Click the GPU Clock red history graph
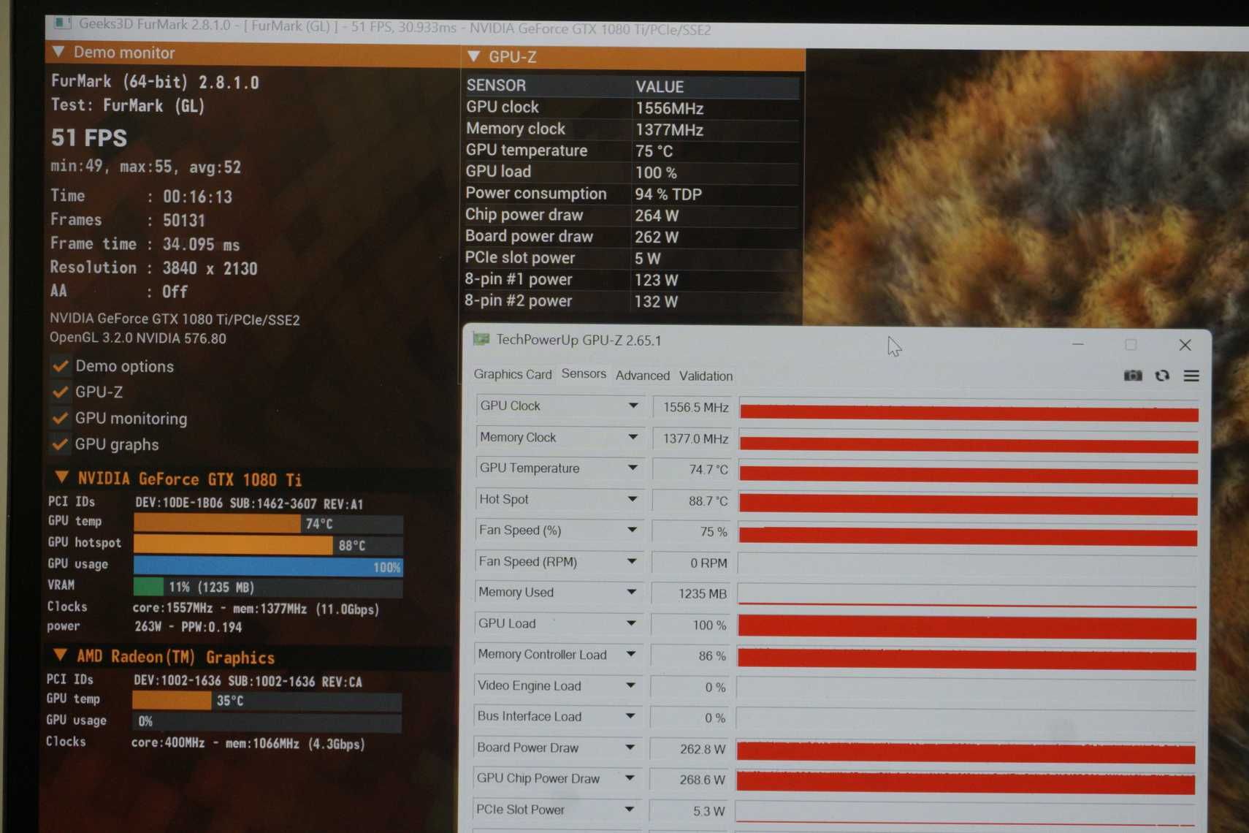The image size is (1249, 833). [x=969, y=411]
